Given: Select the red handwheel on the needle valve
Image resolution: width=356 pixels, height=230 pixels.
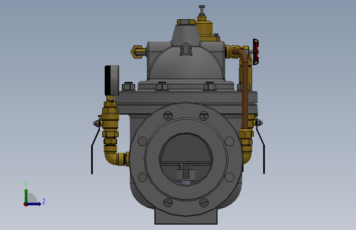Looking at the screenshot, I should coord(256,52).
